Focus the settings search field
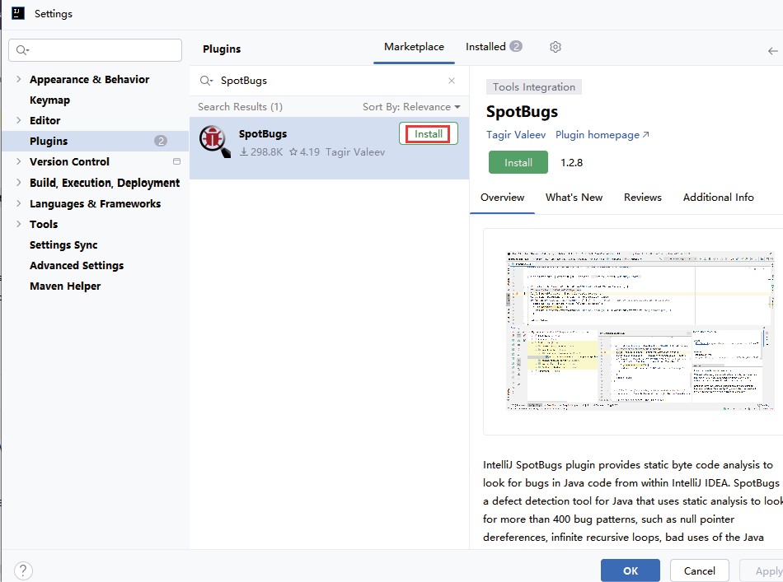The height and width of the screenshot is (582, 783). pos(95,50)
